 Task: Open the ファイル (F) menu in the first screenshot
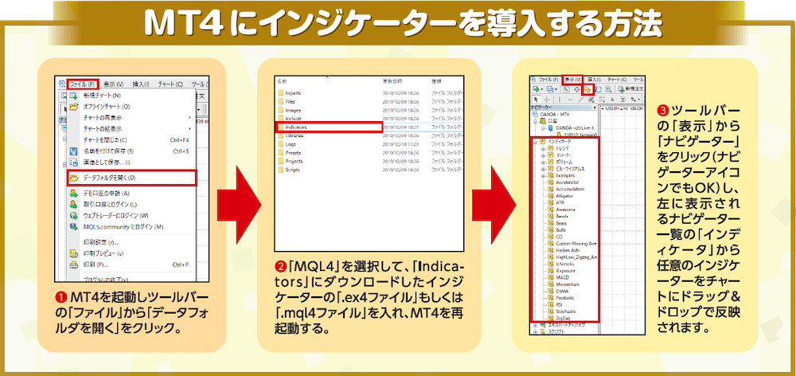tap(82, 84)
